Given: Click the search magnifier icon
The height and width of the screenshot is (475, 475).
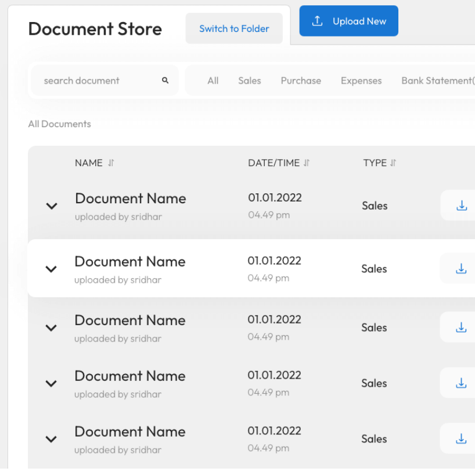Looking at the screenshot, I should (x=165, y=81).
